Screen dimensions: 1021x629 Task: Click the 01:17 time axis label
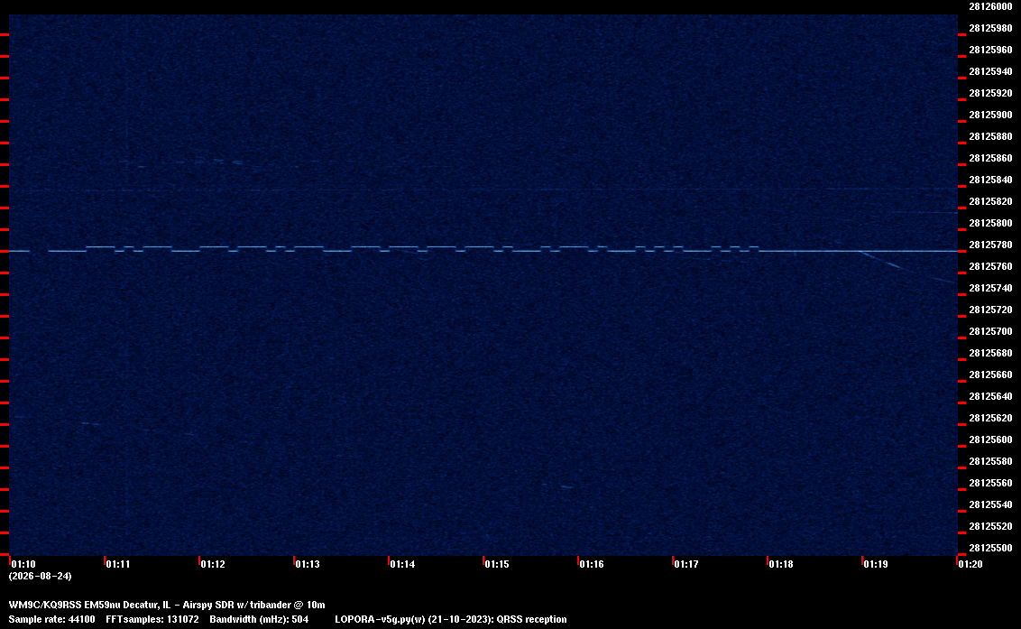click(x=686, y=564)
